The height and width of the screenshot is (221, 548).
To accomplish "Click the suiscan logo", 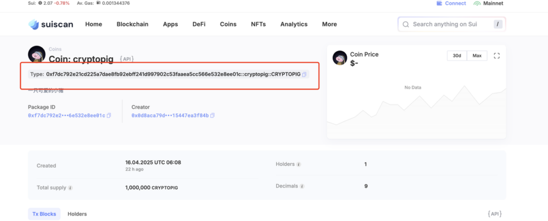I will pyautogui.click(x=51, y=24).
